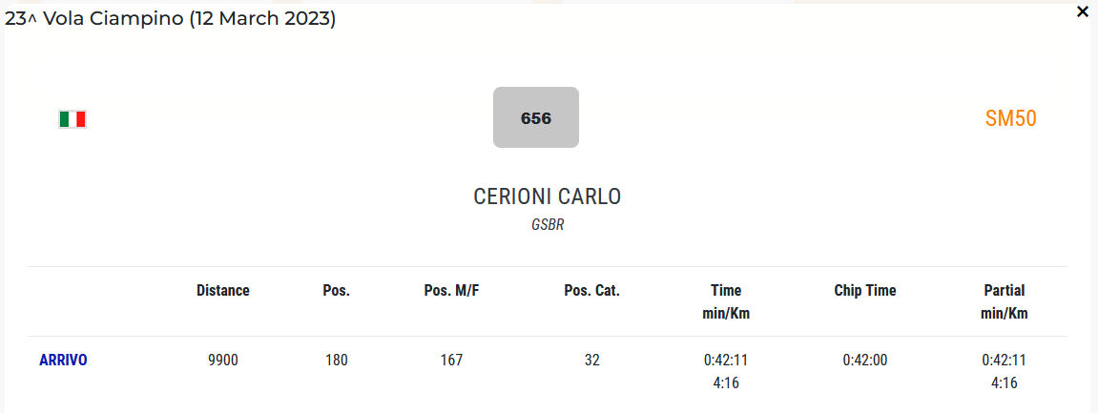Select the 9900 distance value
Screen dimensions: 1098x413
[223, 360]
